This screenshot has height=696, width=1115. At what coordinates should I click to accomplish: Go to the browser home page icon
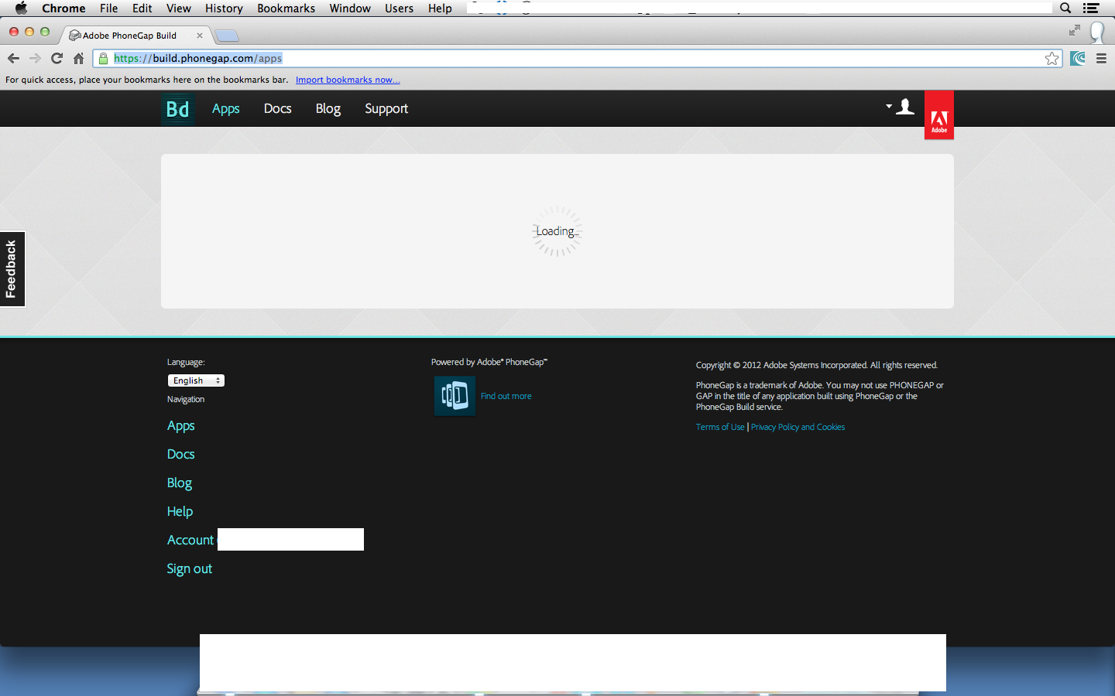pos(78,59)
